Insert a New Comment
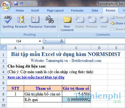This screenshot has width=125, height=108. coord(67,24)
